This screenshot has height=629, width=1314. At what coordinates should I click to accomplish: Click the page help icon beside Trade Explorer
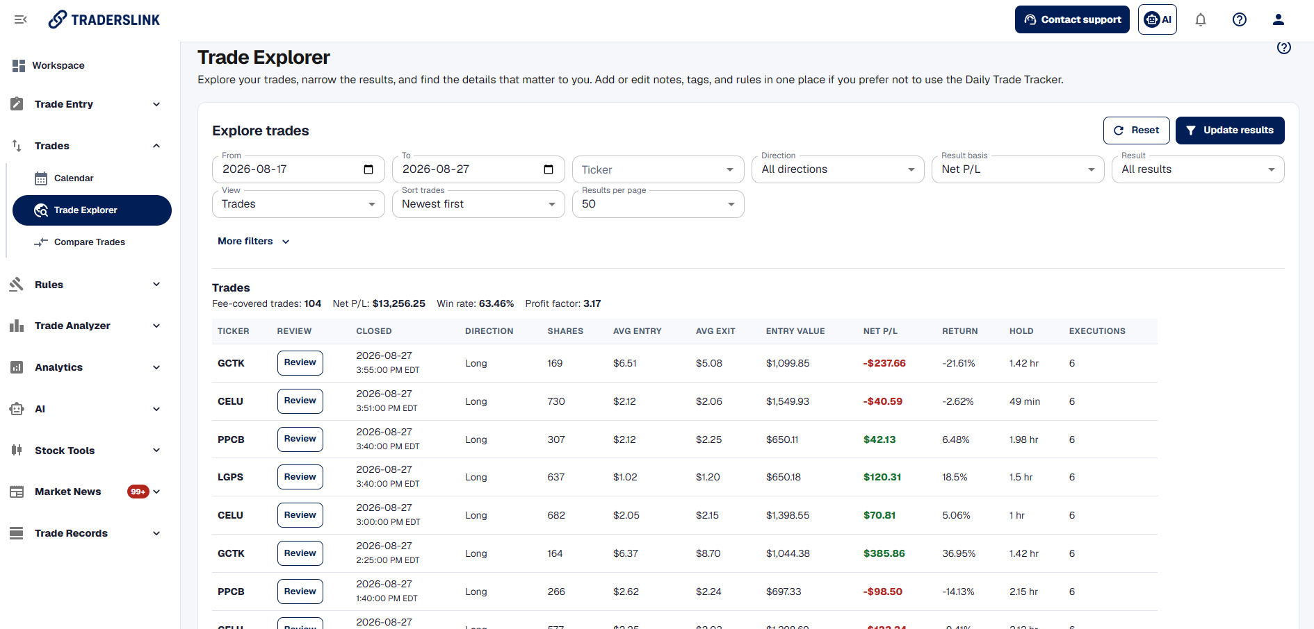(x=1284, y=47)
